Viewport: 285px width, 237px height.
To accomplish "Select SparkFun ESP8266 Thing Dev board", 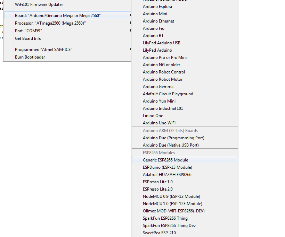I will [185, 226].
